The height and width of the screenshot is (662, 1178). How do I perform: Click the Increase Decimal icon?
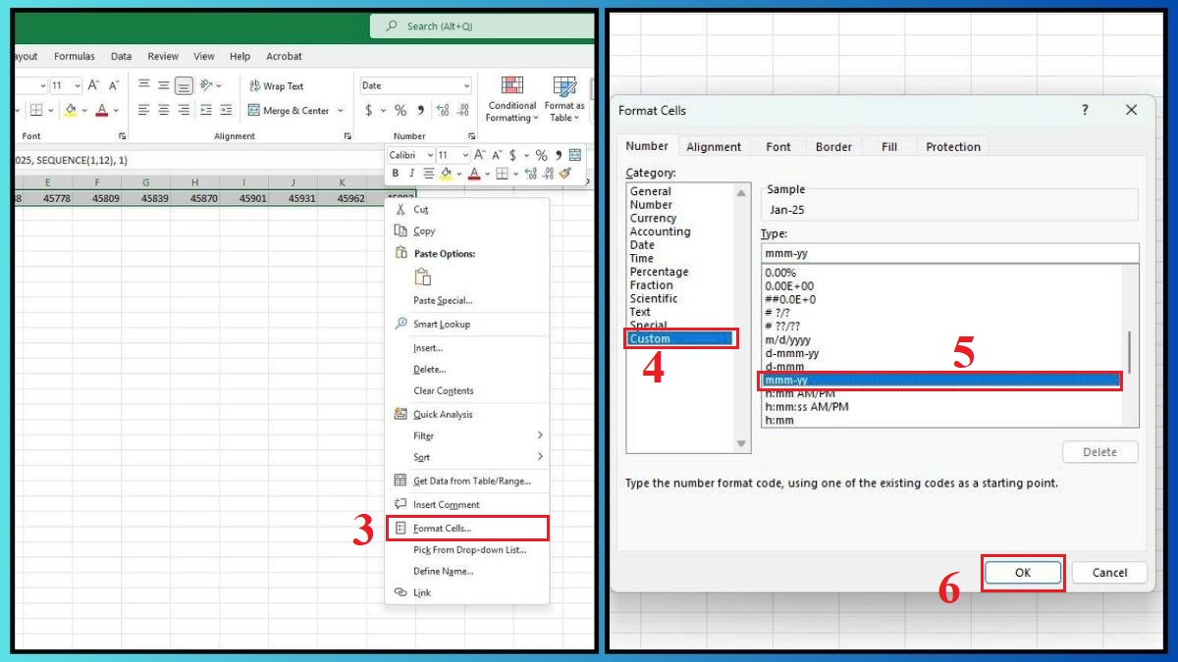pyautogui.click(x=442, y=110)
